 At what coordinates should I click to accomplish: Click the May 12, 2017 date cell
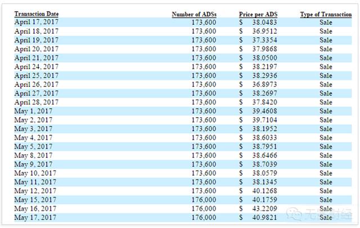(x=35, y=190)
